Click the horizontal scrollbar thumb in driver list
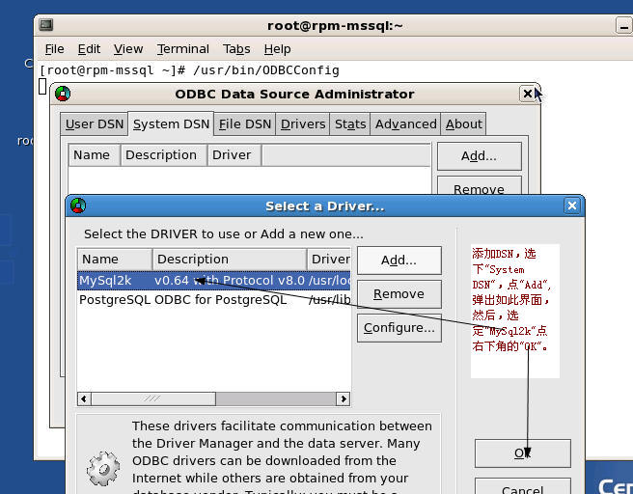 153,398
